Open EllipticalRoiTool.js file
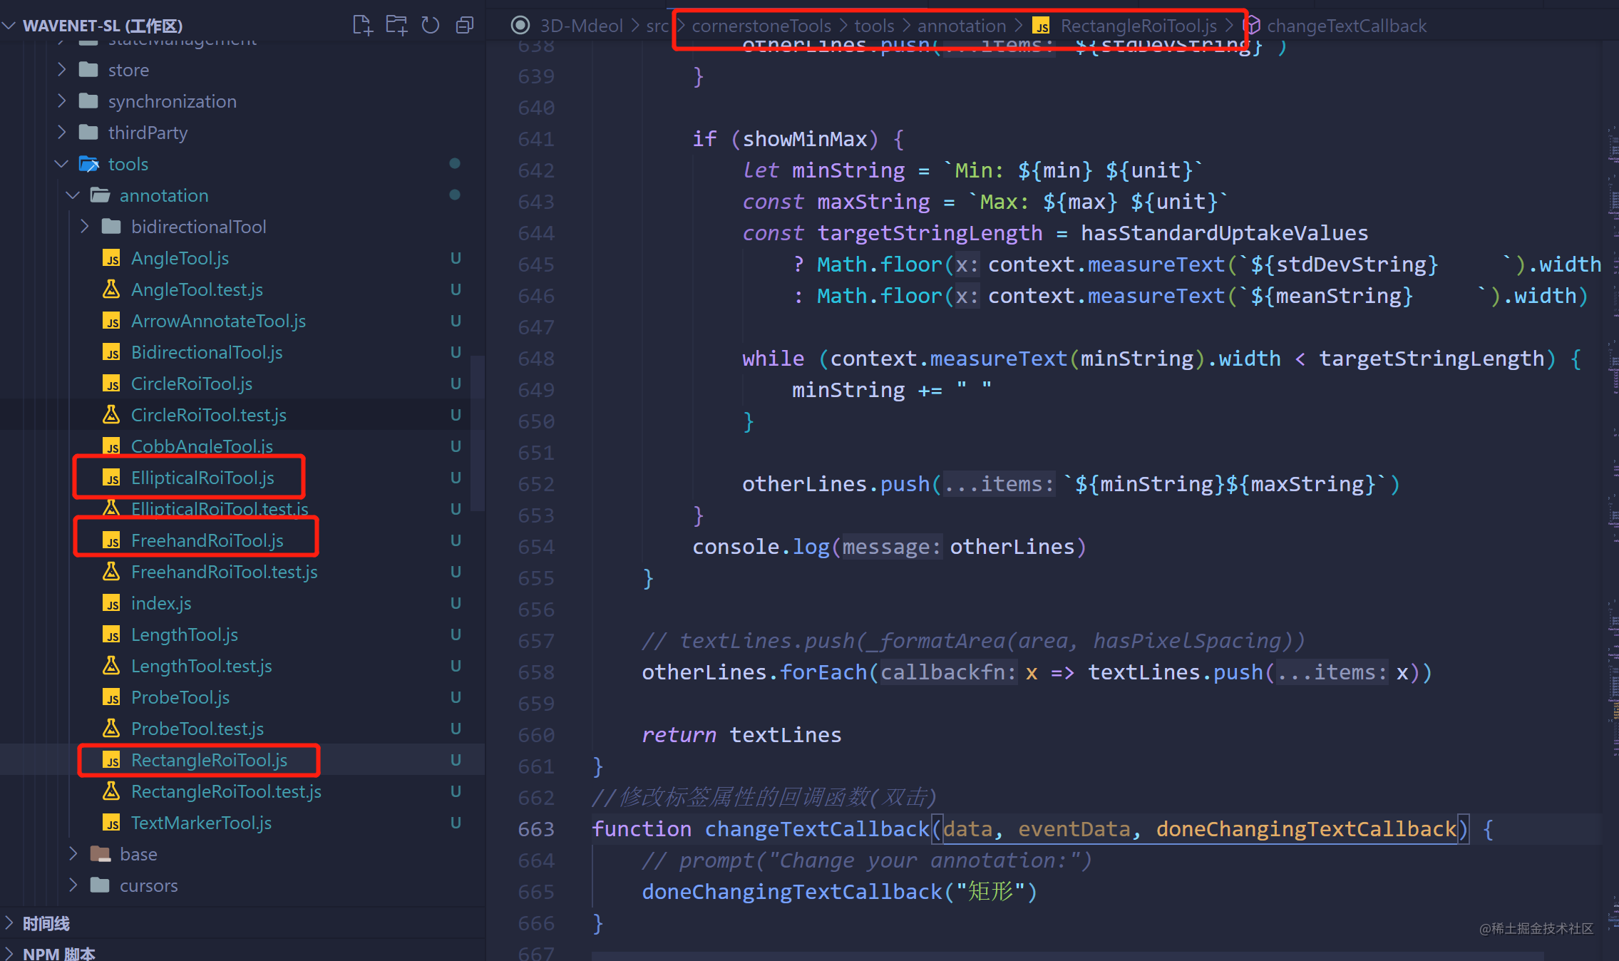The width and height of the screenshot is (1619, 961). pyautogui.click(x=202, y=478)
